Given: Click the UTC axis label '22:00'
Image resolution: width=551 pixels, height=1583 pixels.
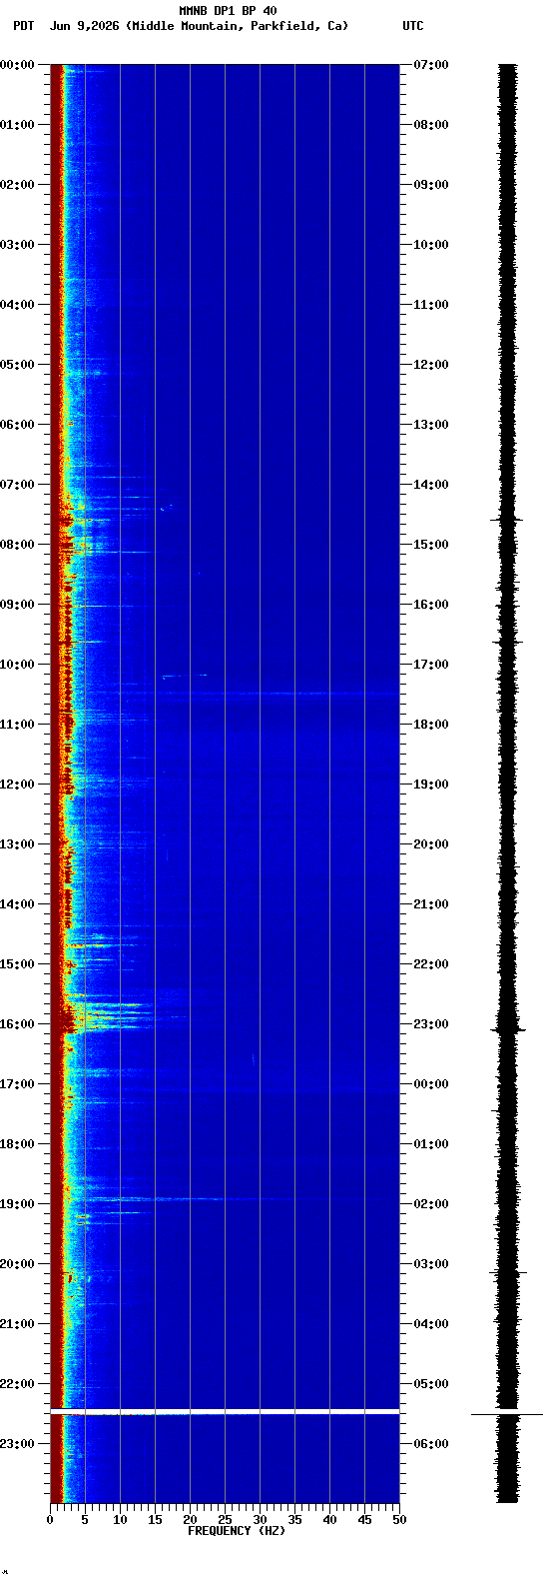Looking at the screenshot, I should 431,964.
